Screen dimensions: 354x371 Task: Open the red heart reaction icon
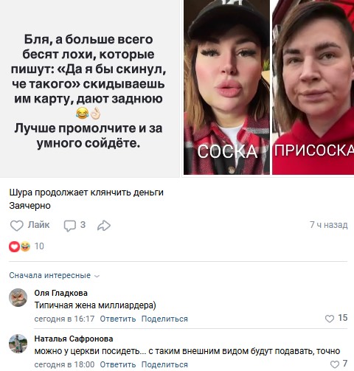pos(14,246)
